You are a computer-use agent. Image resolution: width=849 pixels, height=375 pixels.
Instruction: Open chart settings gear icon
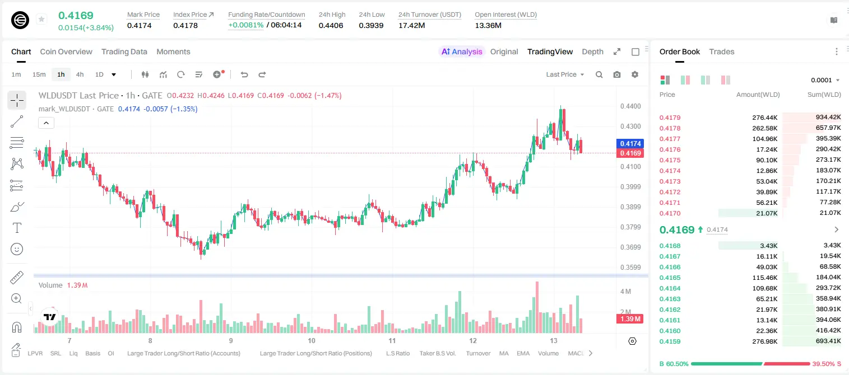[635, 74]
